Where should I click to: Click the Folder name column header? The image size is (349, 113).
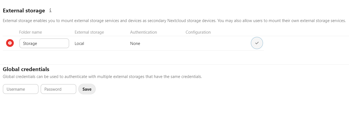[31, 32]
